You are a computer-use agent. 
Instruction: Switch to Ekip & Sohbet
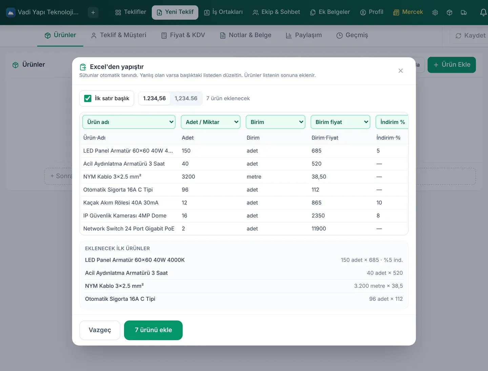277,12
